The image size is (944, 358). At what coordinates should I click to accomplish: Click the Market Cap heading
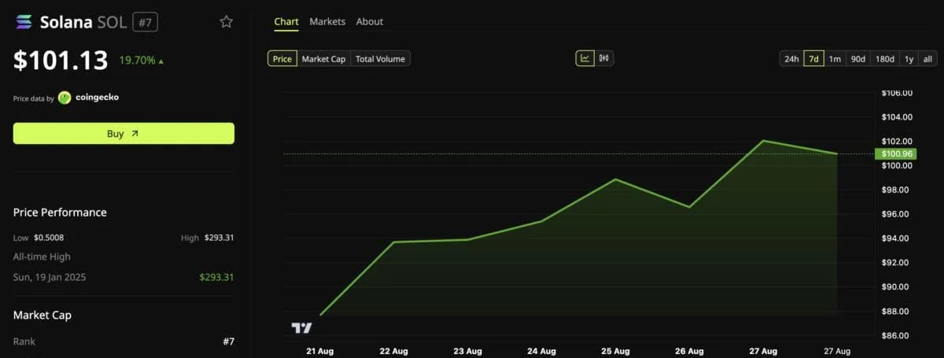coord(42,315)
